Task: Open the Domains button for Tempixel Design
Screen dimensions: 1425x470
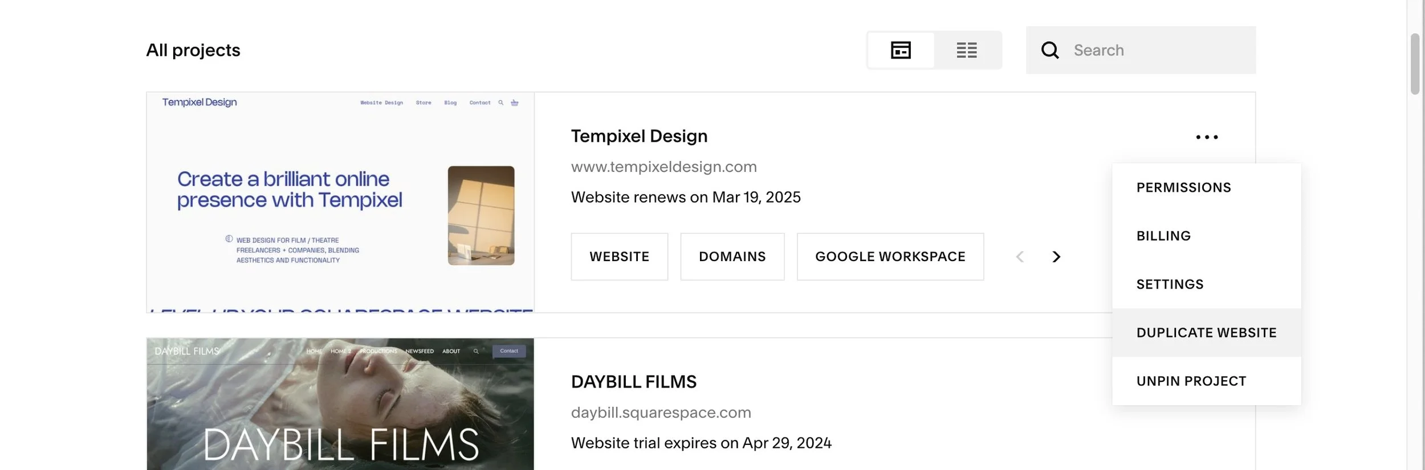Action: point(732,257)
